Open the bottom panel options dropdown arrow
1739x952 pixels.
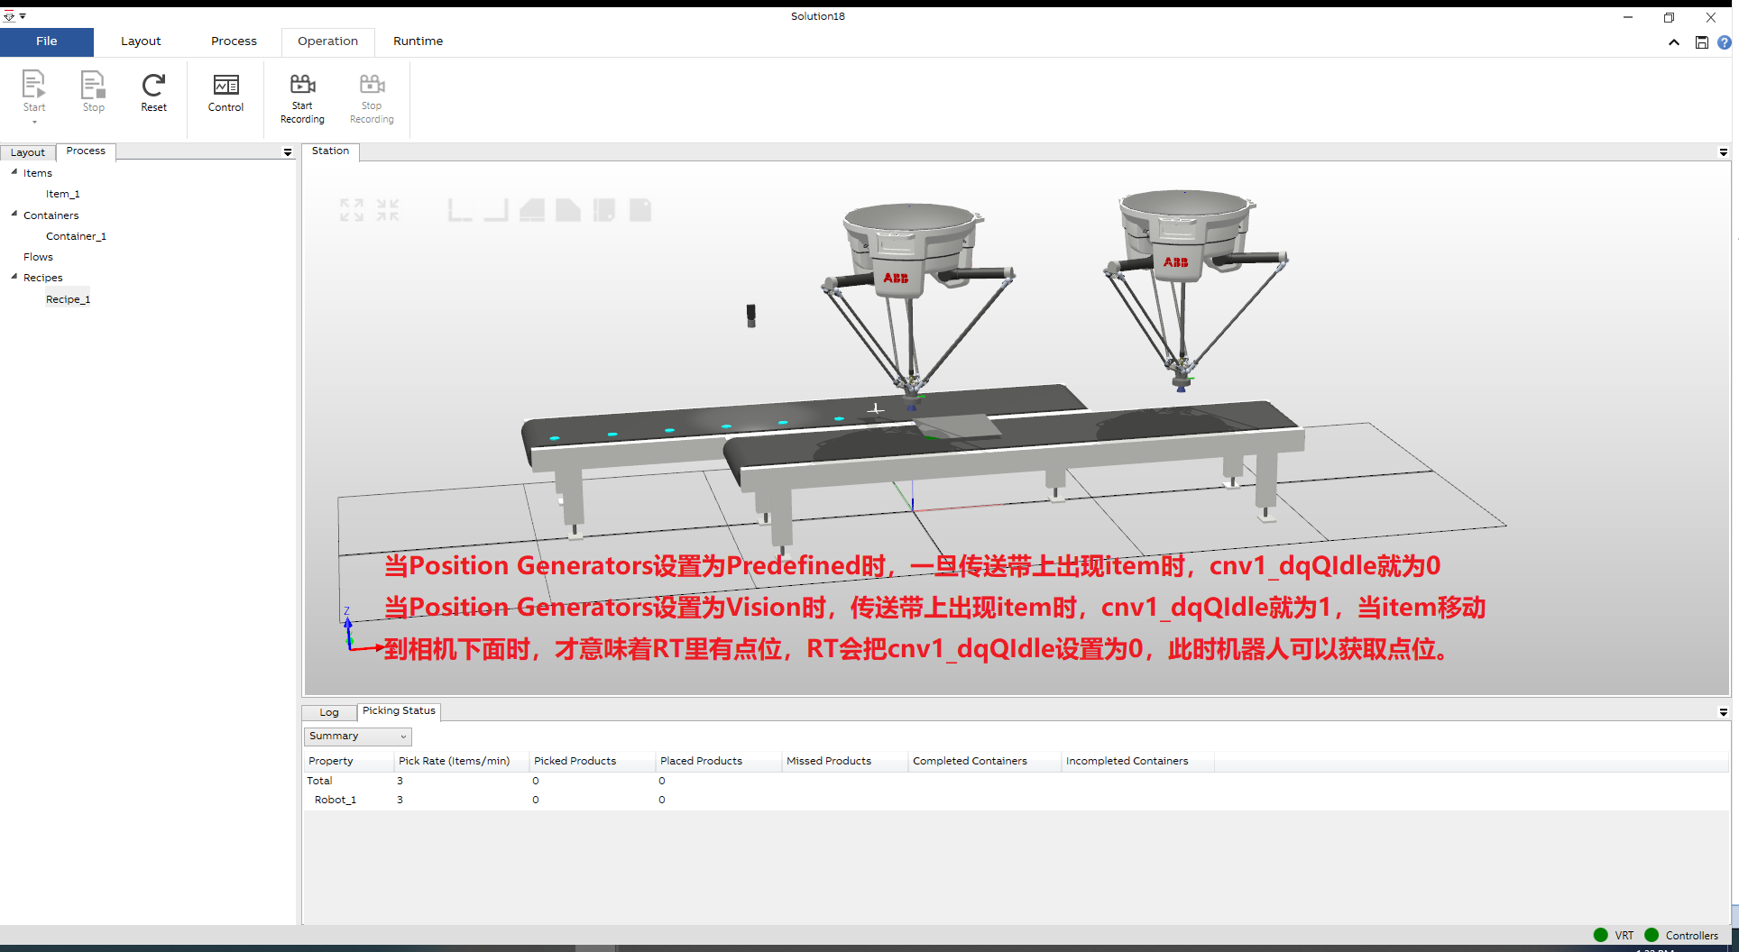tap(1724, 712)
